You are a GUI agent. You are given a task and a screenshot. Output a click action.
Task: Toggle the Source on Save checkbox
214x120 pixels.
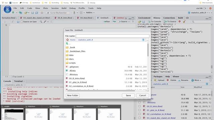(x=21, y=22)
